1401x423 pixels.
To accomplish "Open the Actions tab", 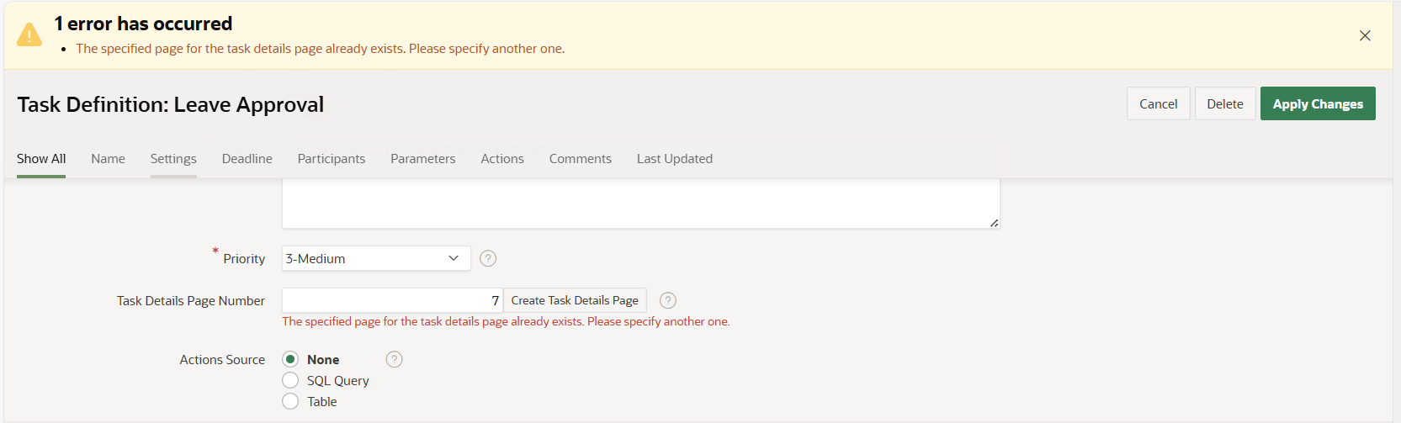I will click(x=502, y=159).
